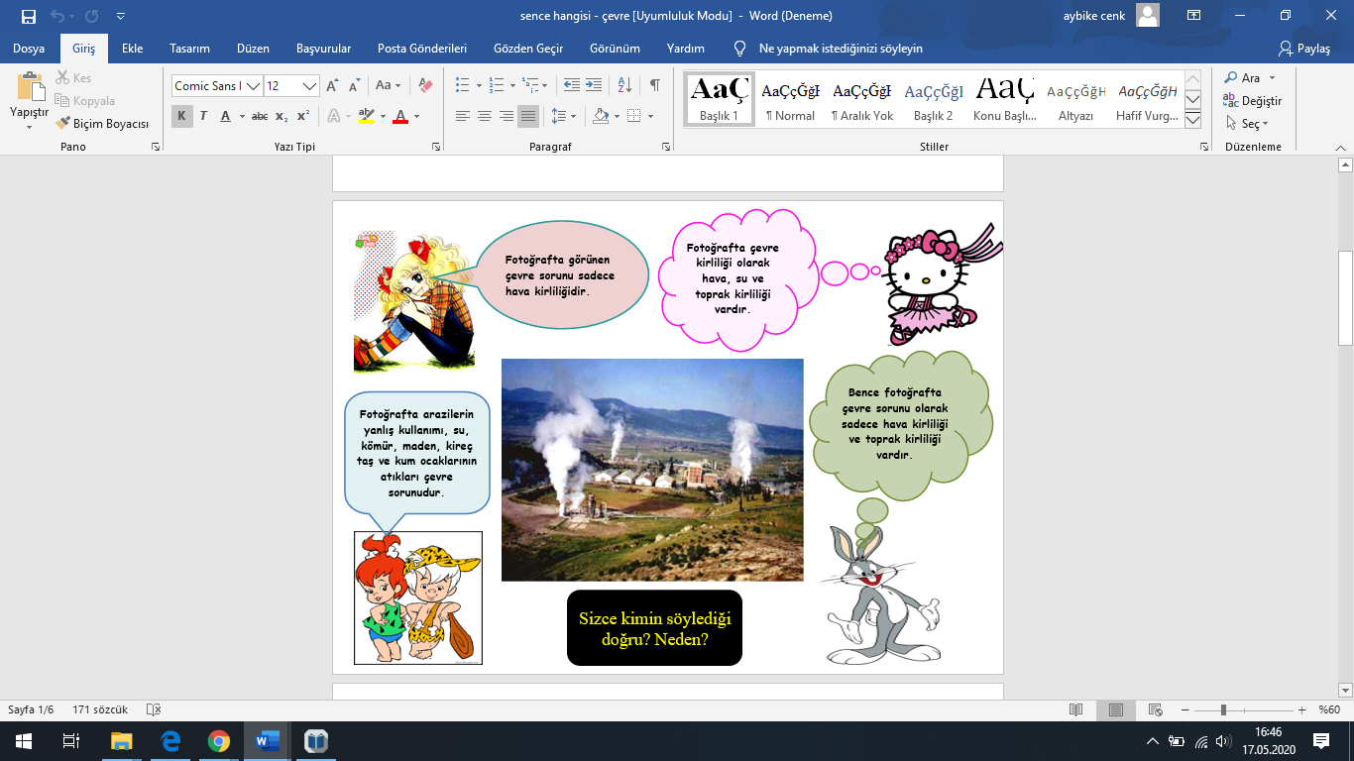Toggle subscript formatting
1354x761 pixels.
[282, 117]
